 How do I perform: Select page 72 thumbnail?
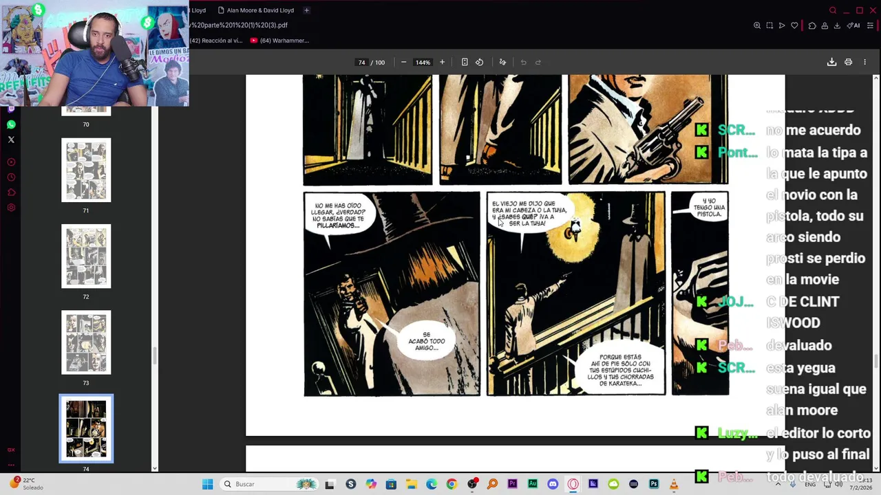tap(86, 256)
